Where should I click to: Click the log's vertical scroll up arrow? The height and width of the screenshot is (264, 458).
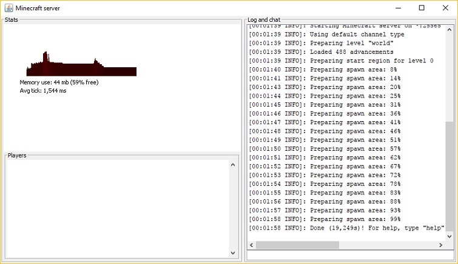pyautogui.click(x=449, y=28)
